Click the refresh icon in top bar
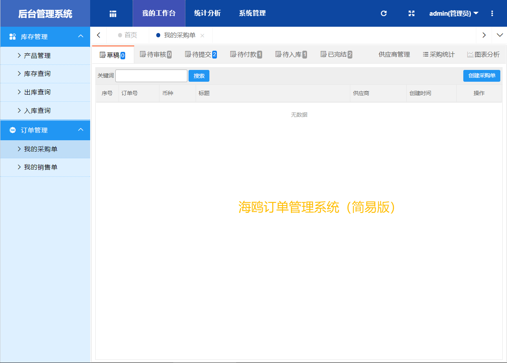This screenshot has width=507, height=363. click(x=384, y=13)
